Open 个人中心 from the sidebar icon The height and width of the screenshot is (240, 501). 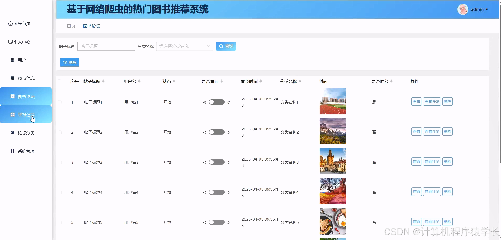pos(10,42)
